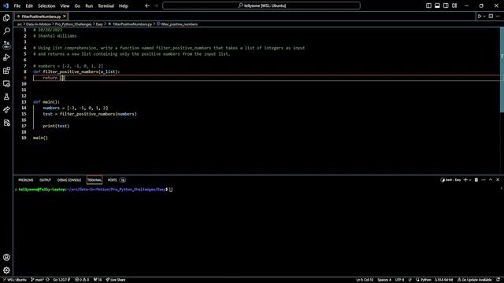
Task: Open the last activity bar icon above Accounts
Action: tap(6, 123)
